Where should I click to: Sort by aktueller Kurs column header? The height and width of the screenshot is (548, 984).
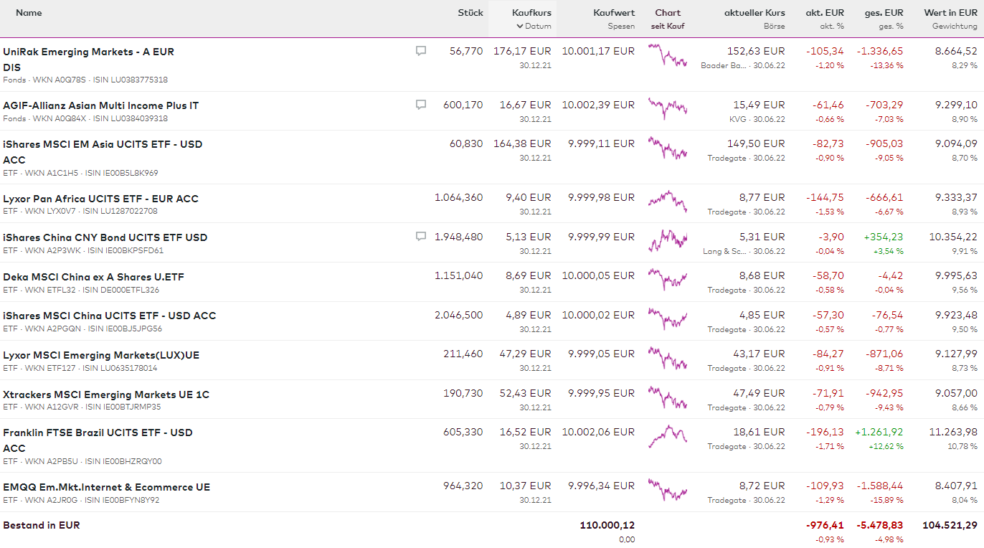click(x=754, y=13)
